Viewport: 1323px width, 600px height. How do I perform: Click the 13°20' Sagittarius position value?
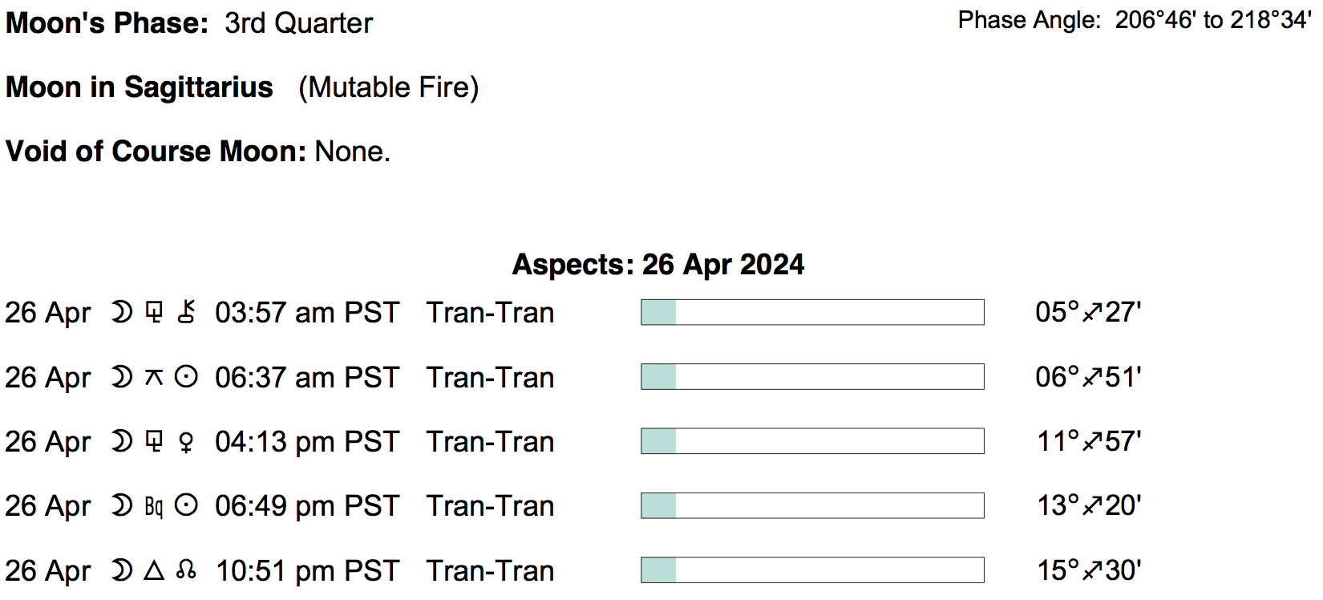click(x=1089, y=506)
